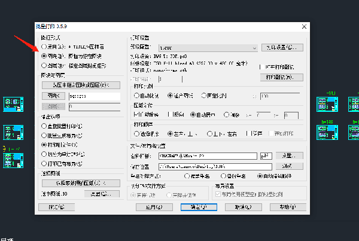Choose split into separate DWG option (4)
Image resolution: width=359 pixels, height=241 pixels.
pyautogui.click(x=44, y=154)
